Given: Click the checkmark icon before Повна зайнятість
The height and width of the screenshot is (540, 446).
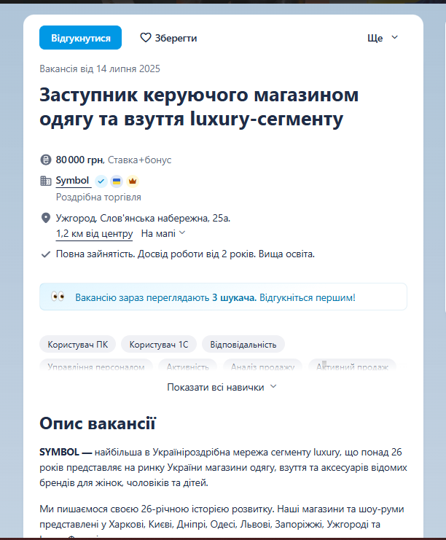Looking at the screenshot, I should point(46,254).
